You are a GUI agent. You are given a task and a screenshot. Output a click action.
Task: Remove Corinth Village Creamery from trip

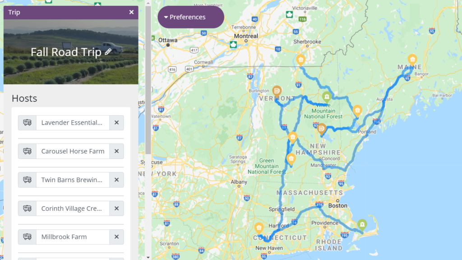click(117, 209)
